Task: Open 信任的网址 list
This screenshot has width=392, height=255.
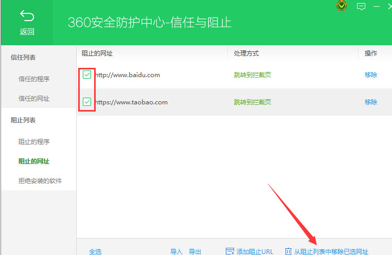Action: [x=34, y=98]
